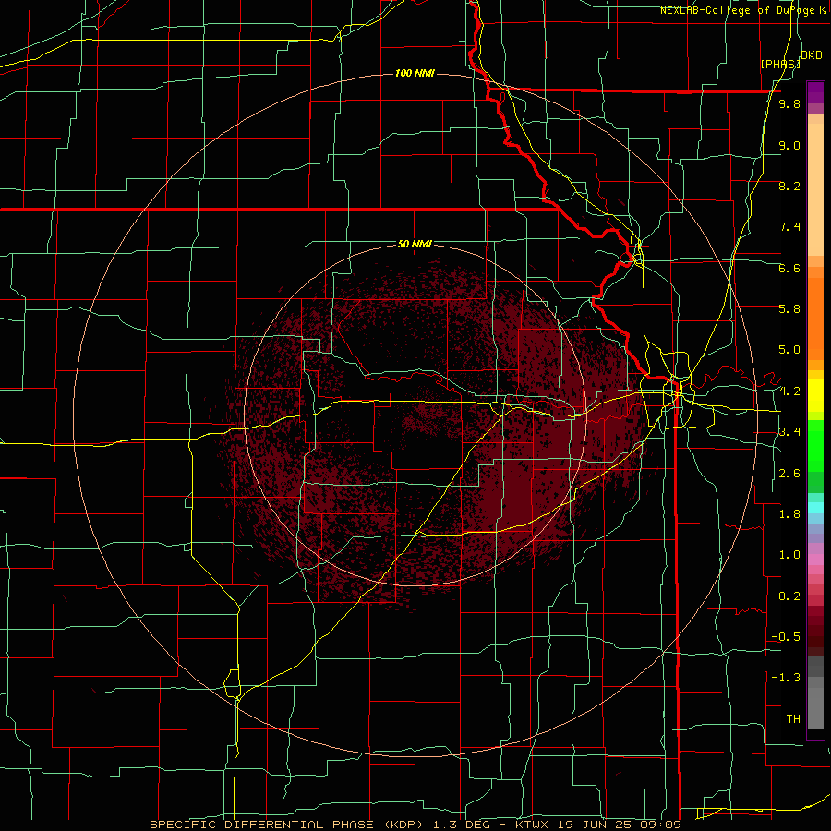
Task: Pick the cyan swatch above 1.8
Action: (x=815, y=507)
